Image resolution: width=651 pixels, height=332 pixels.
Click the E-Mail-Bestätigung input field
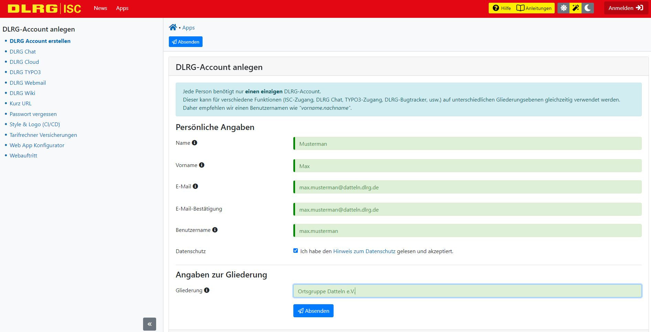coord(467,209)
